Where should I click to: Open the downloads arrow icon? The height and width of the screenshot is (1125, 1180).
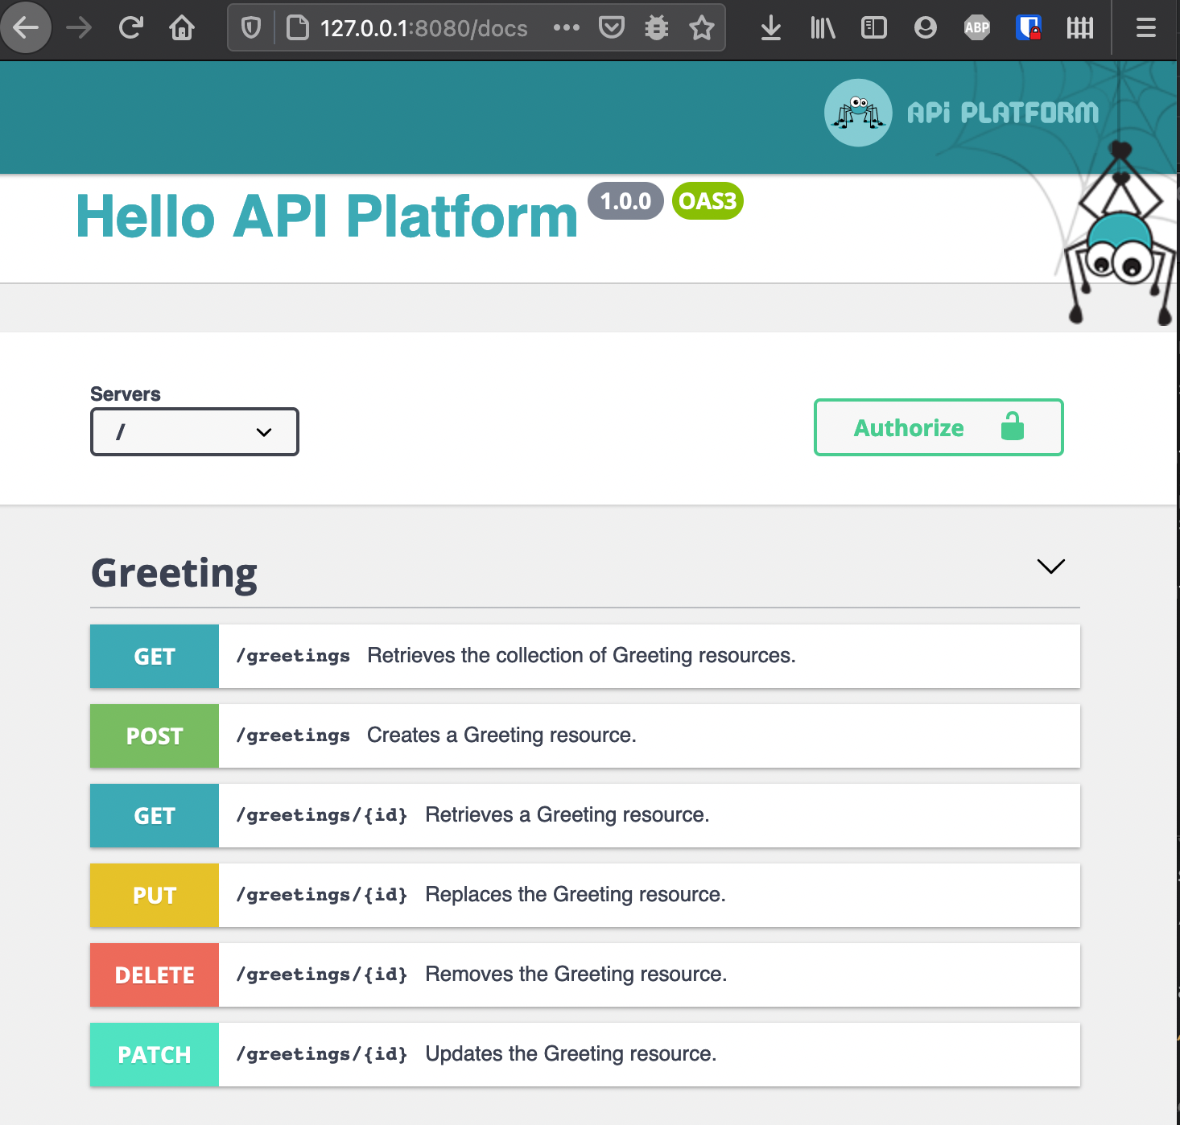pos(770,28)
